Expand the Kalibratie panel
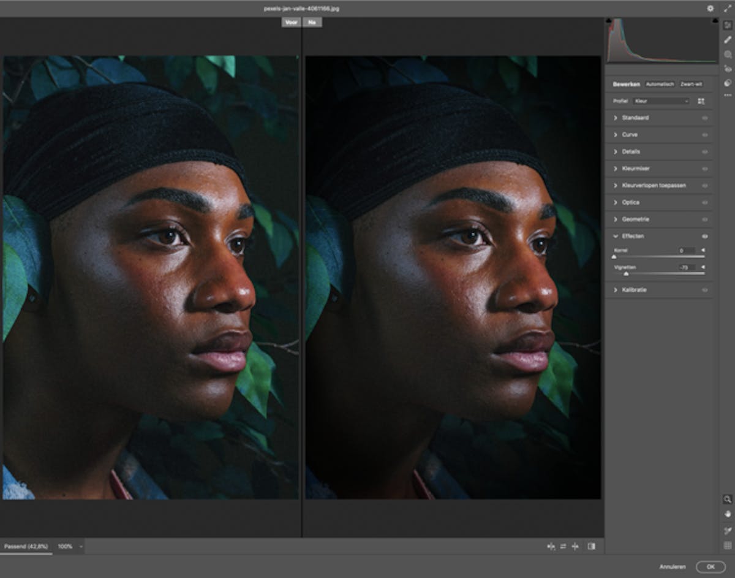 [659, 289]
